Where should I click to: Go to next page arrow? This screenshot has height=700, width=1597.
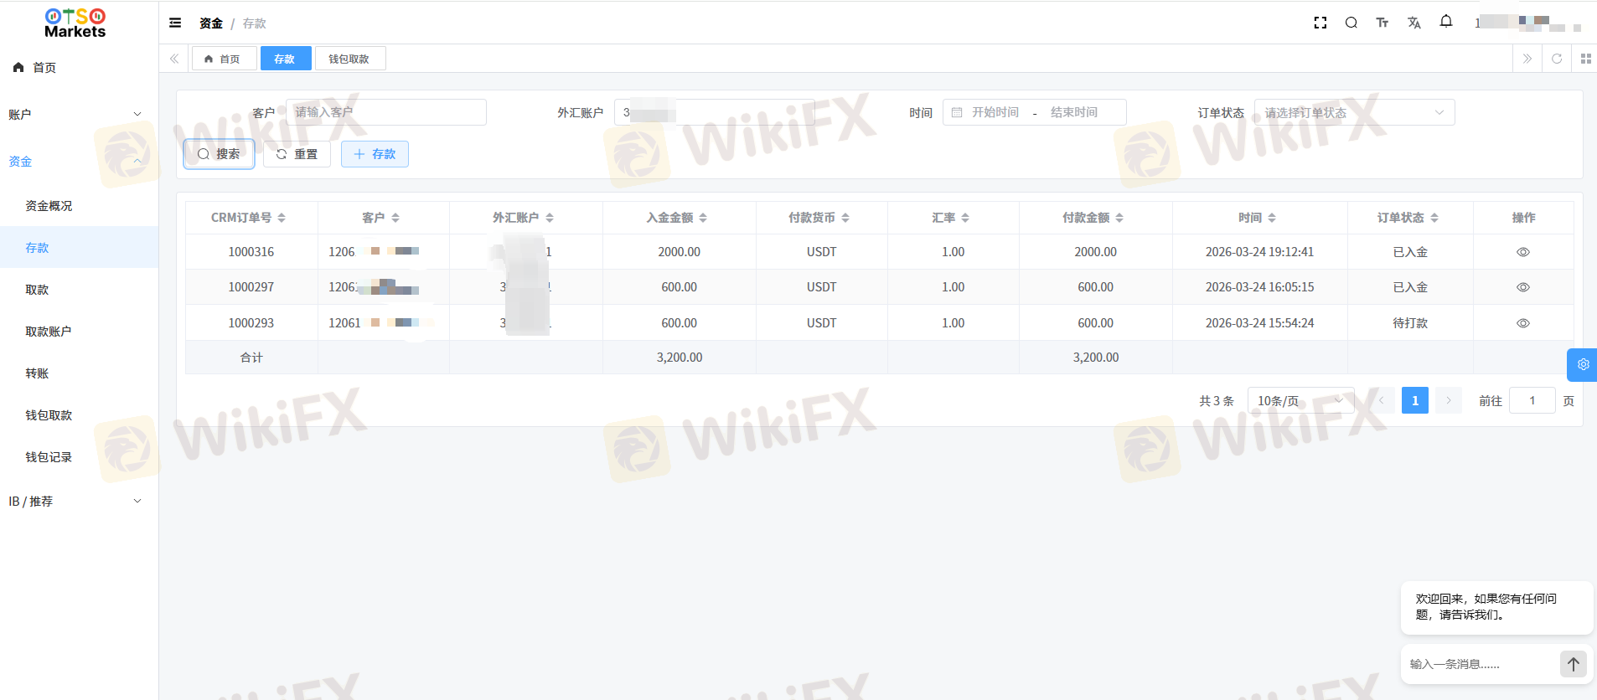(1449, 401)
